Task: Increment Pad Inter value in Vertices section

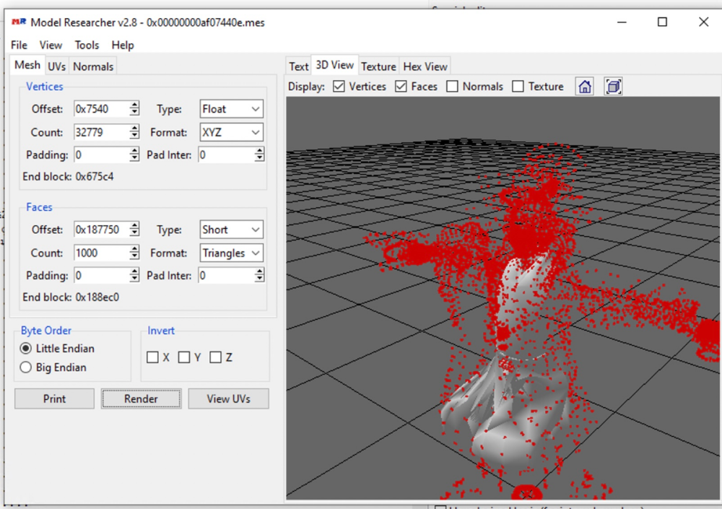Action: pyautogui.click(x=261, y=152)
